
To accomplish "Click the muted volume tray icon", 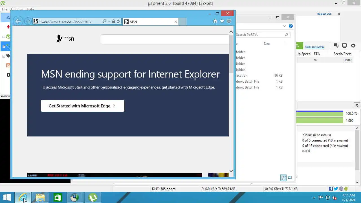I will (335, 198).
